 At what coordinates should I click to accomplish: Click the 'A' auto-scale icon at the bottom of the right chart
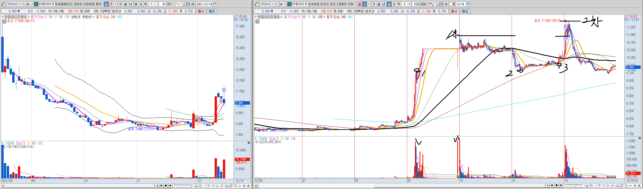coord(639,186)
